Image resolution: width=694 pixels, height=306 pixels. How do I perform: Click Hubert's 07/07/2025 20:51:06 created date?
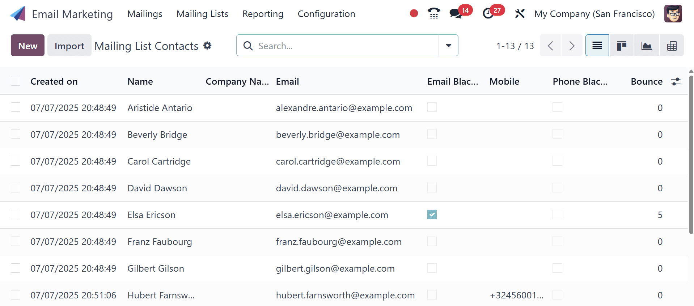pos(73,295)
